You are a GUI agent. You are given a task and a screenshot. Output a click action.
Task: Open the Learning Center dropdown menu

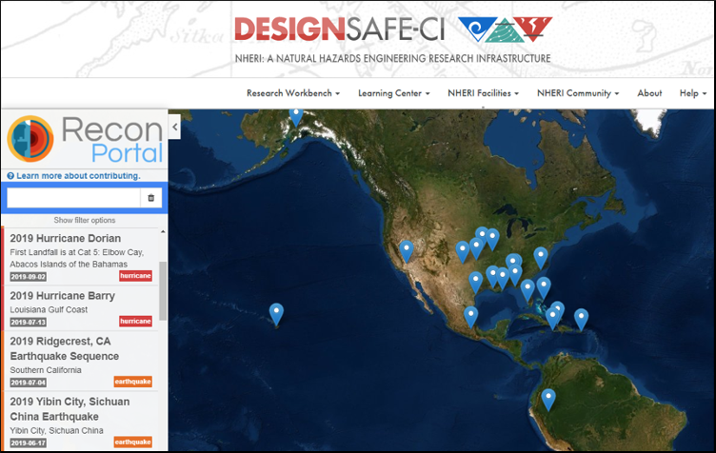coord(393,93)
